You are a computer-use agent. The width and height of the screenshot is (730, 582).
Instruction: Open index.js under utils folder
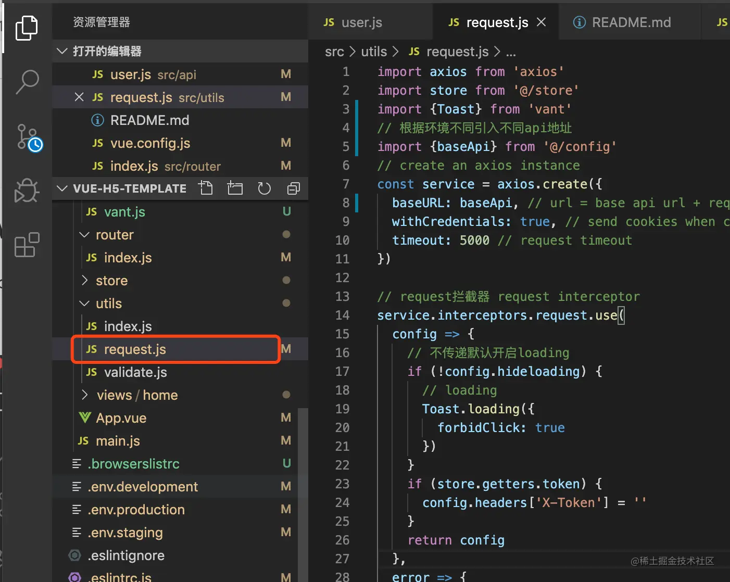[x=180, y=326]
